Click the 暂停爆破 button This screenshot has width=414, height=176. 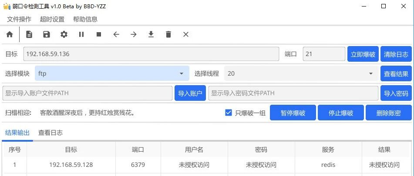click(293, 113)
